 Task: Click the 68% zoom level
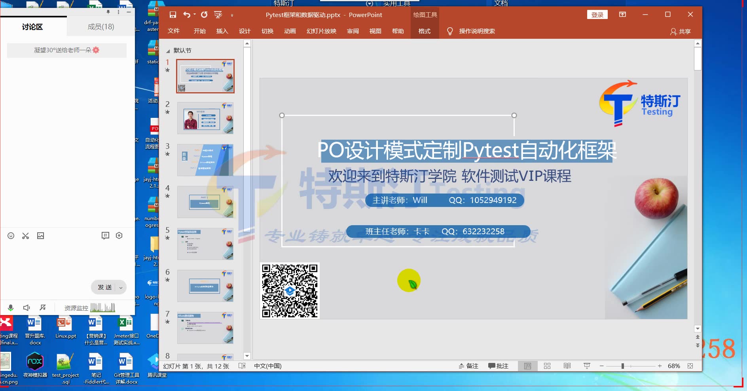pos(674,366)
